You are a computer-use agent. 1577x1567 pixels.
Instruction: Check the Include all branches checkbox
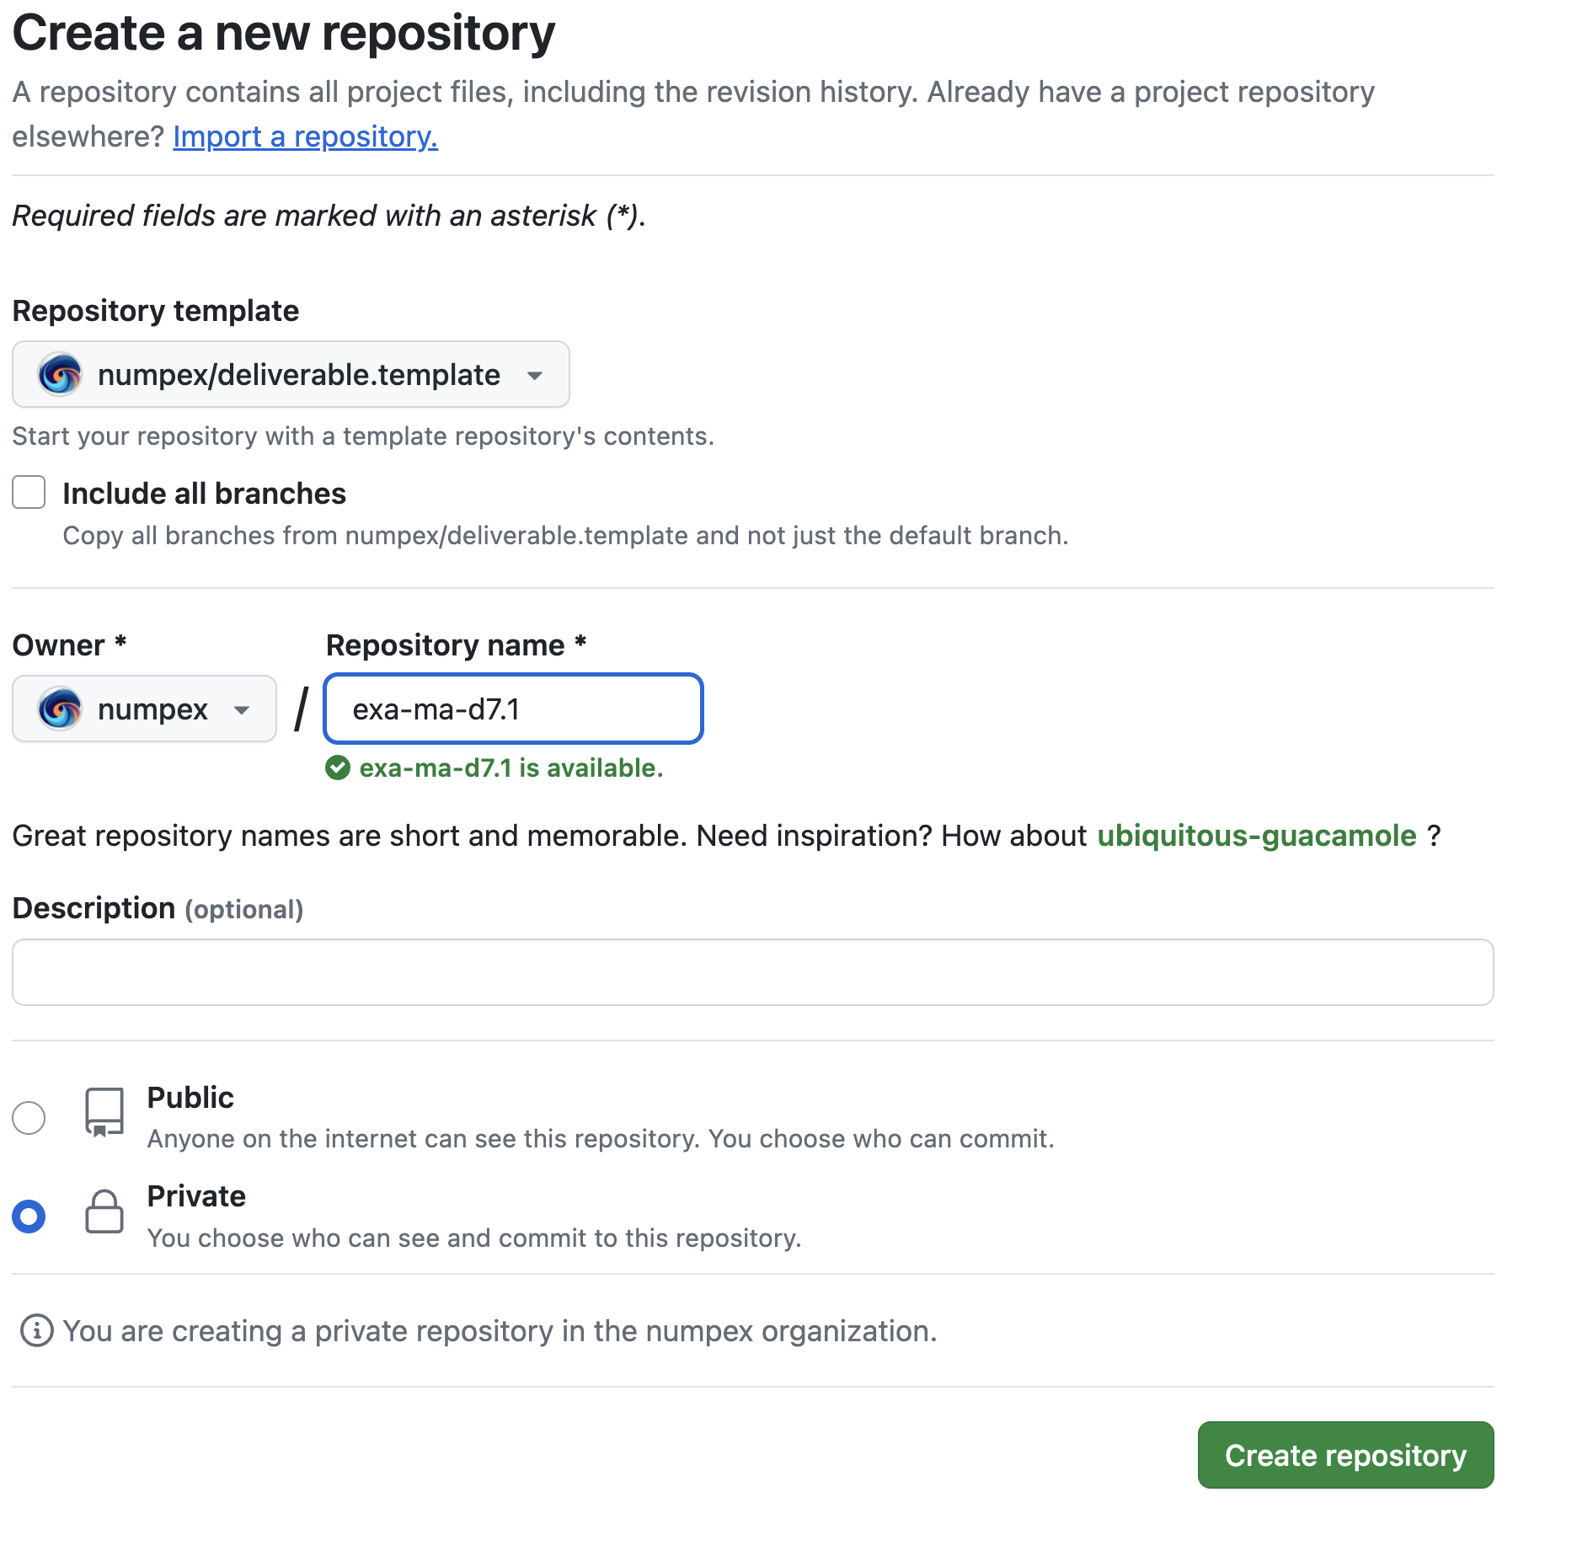(x=29, y=492)
